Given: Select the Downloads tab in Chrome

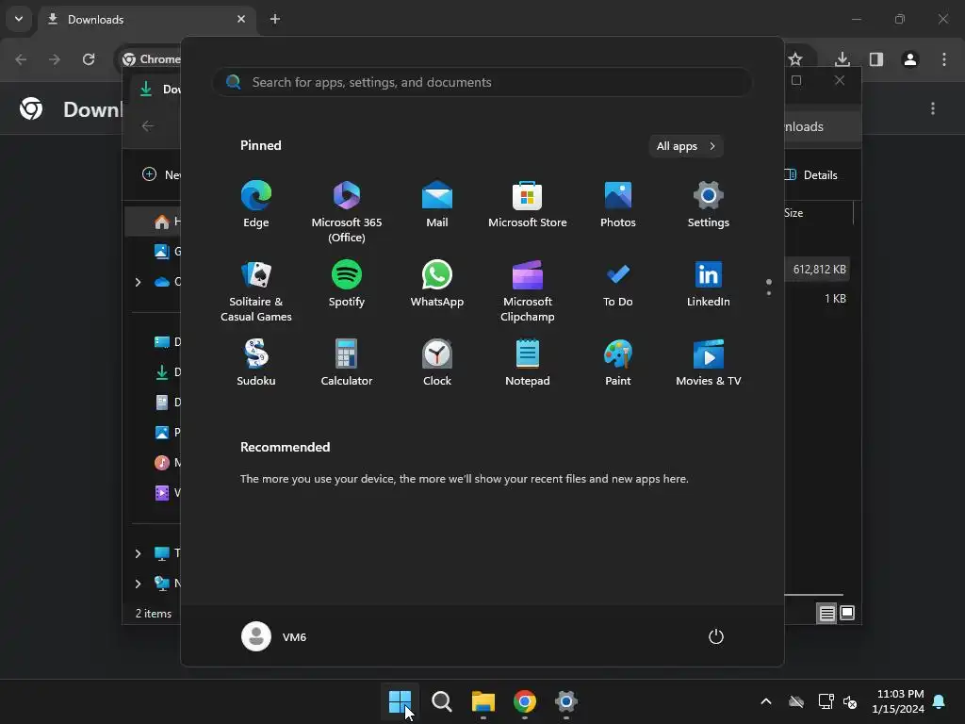Looking at the screenshot, I should tap(146, 19).
